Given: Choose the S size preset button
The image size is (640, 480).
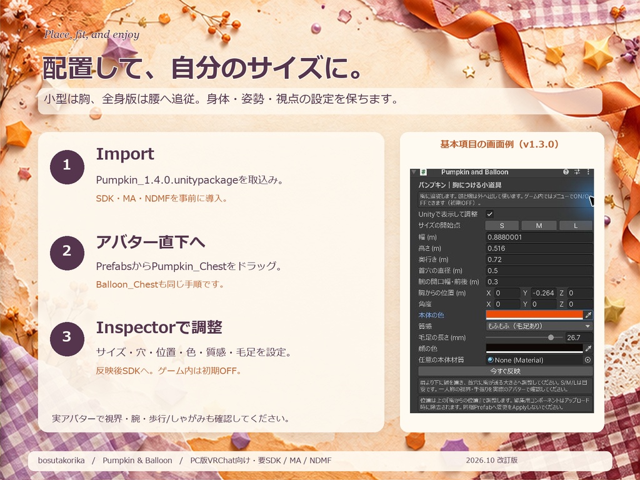Looking at the screenshot, I should [502, 225].
